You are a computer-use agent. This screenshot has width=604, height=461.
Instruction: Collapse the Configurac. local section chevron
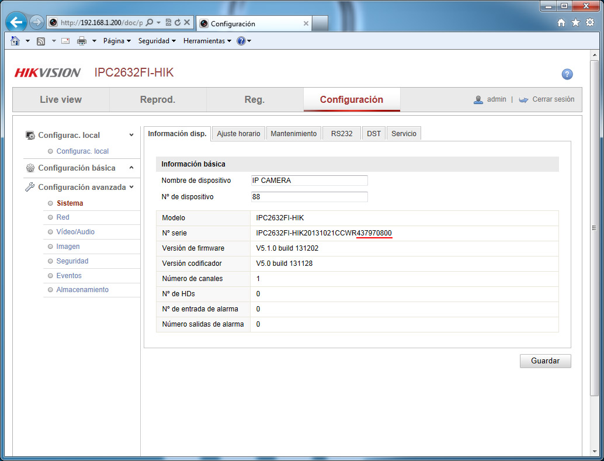coord(131,135)
